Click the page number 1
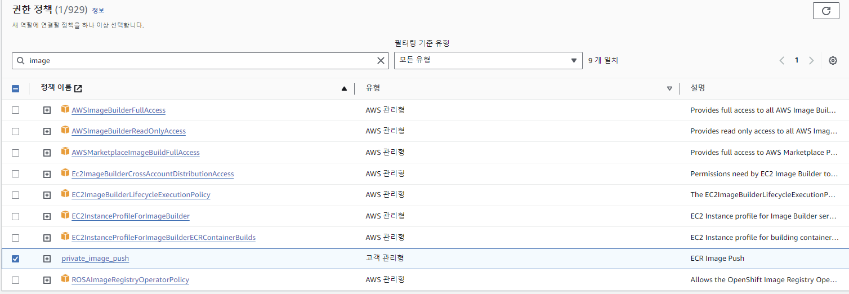 (797, 60)
